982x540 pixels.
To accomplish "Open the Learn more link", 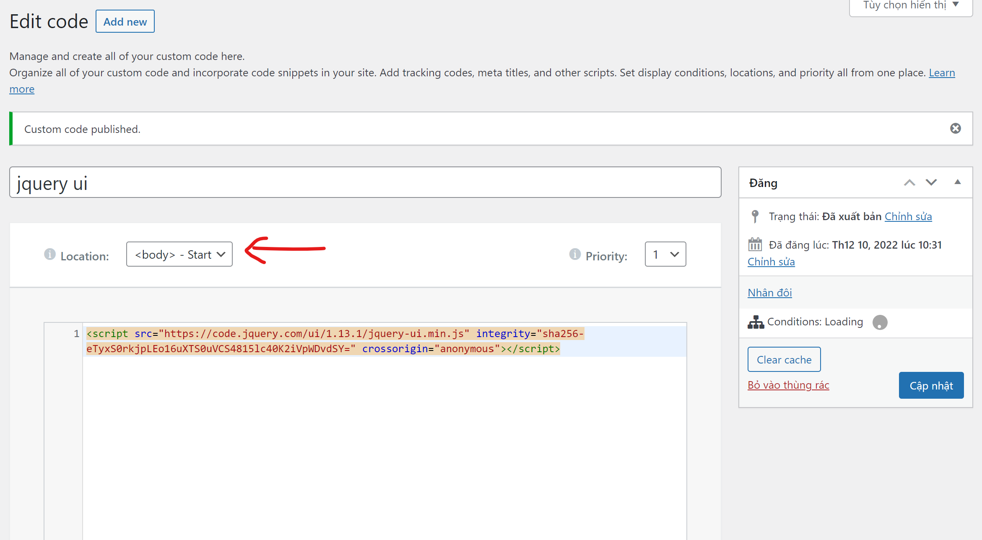I will point(942,73).
